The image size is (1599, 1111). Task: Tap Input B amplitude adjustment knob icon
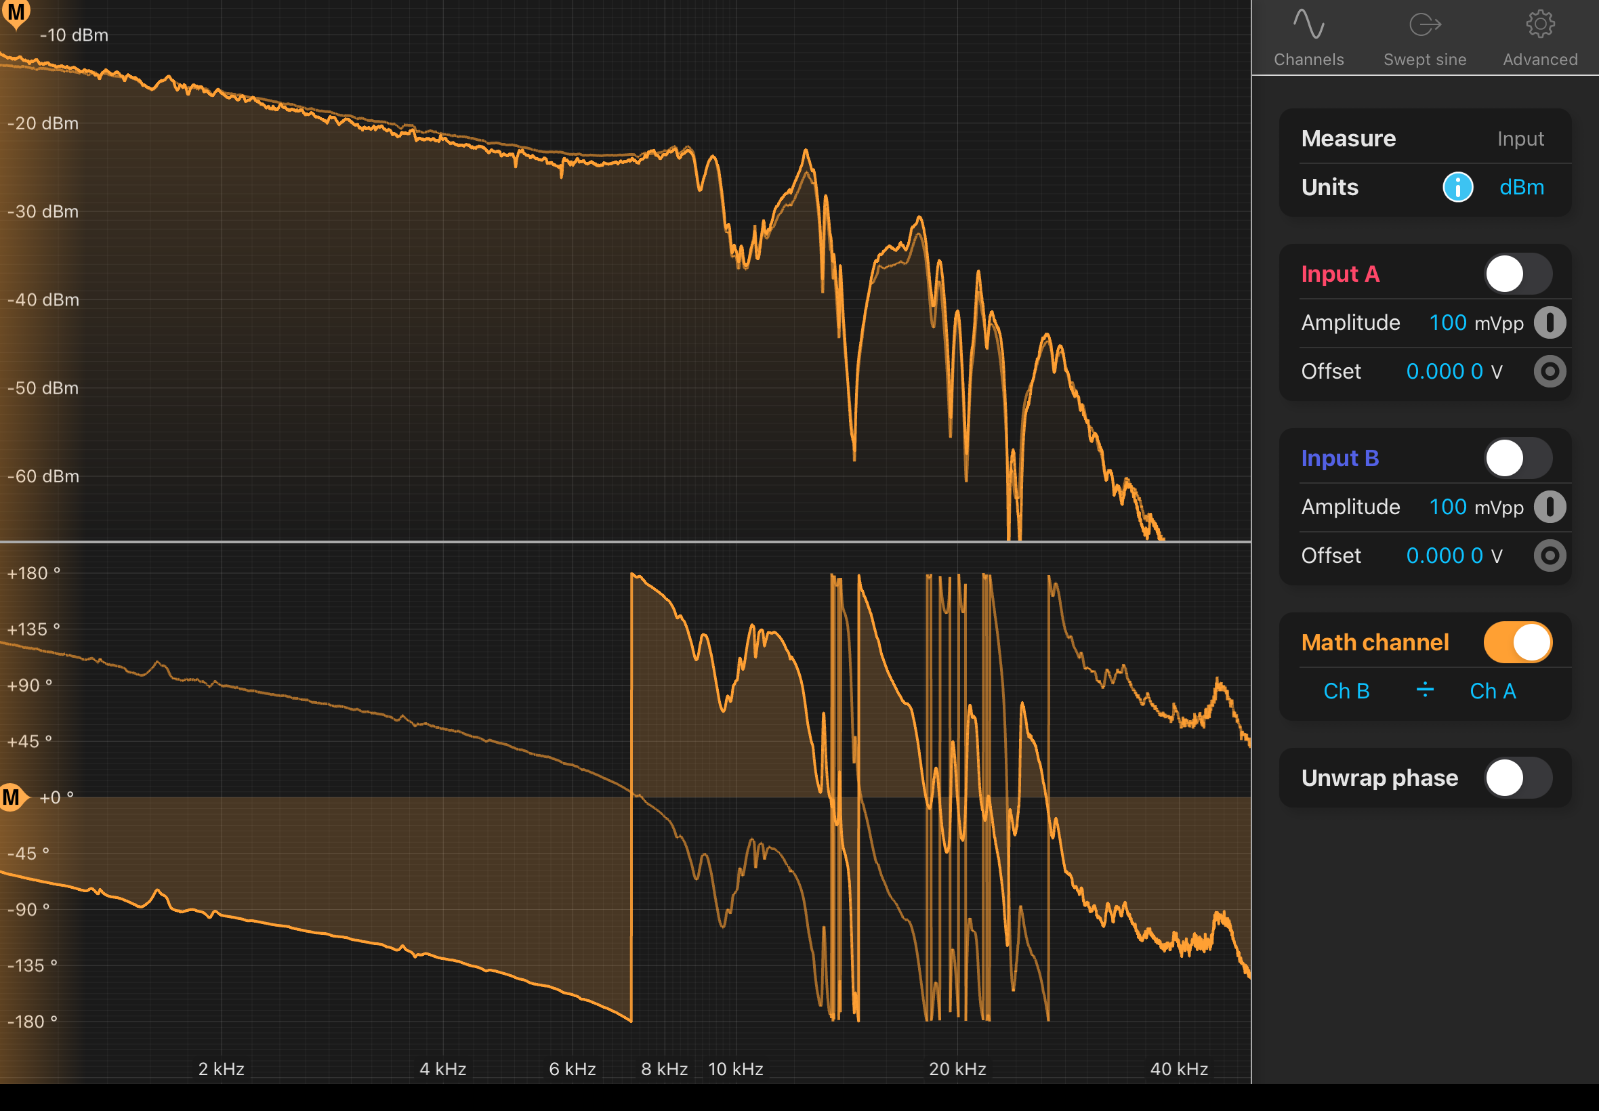click(1550, 507)
